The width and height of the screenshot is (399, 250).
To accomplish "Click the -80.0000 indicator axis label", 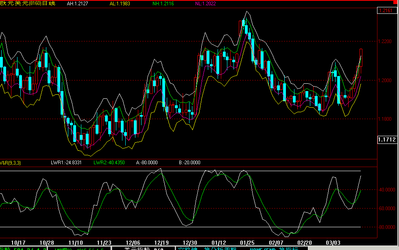I will [x=386, y=227].
